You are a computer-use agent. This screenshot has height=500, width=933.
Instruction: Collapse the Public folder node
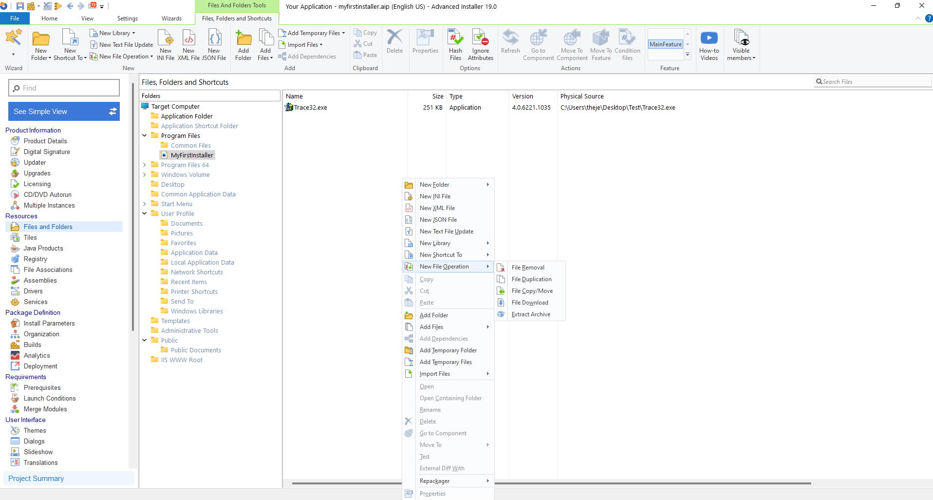pyautogui.click(x=145, y=340)
